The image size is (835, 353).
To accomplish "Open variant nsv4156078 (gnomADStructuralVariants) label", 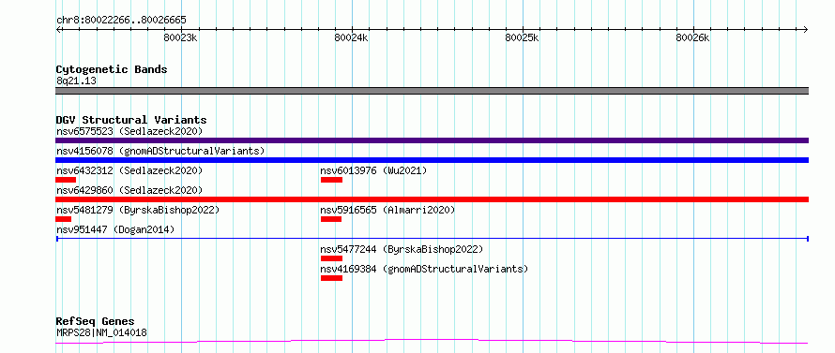I will click(160, 151).
